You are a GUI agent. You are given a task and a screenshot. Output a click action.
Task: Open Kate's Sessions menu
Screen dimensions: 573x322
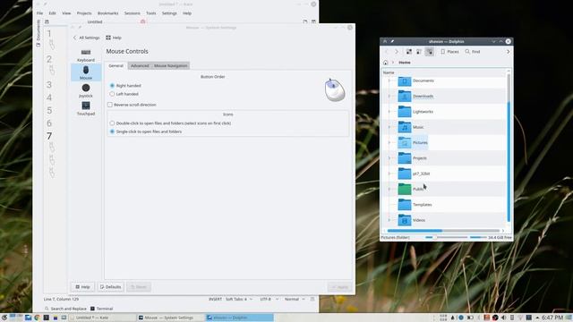pos(132,13)
